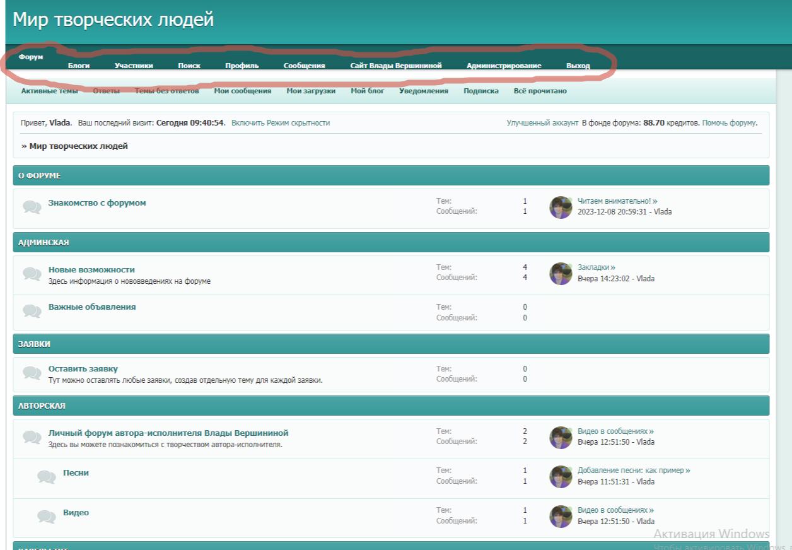Click the speech bubble icon beside Знакомство с форумом

[x=32, y=207]
